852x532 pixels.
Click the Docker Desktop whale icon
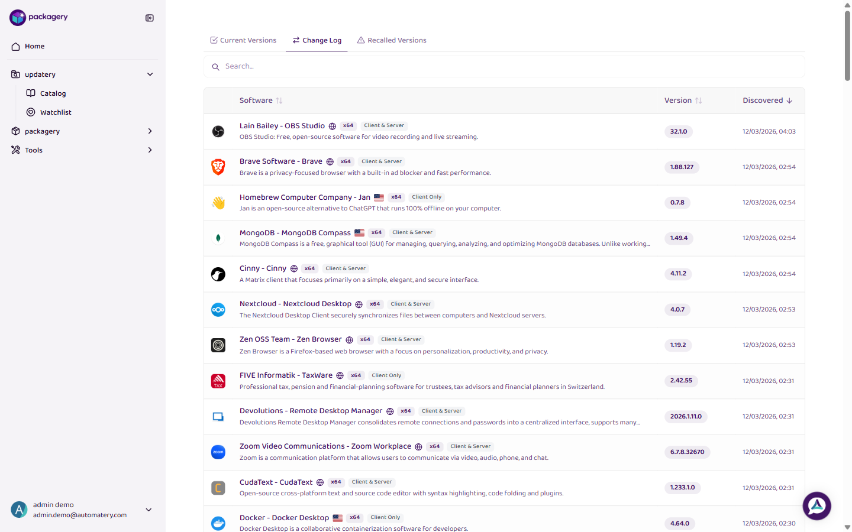coord(218,523)
